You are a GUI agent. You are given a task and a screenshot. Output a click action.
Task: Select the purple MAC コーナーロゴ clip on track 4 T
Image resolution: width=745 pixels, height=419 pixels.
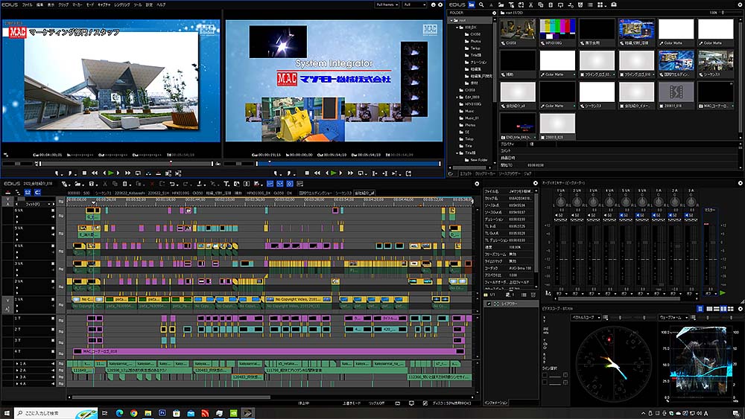coord(268,351)
